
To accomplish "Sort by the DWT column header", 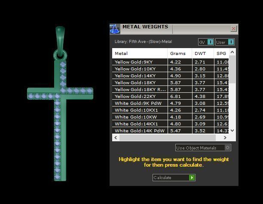I will click(203, 54).
